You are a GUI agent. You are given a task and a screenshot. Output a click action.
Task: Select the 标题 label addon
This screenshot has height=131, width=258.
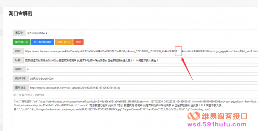click(x=18, y=60)
